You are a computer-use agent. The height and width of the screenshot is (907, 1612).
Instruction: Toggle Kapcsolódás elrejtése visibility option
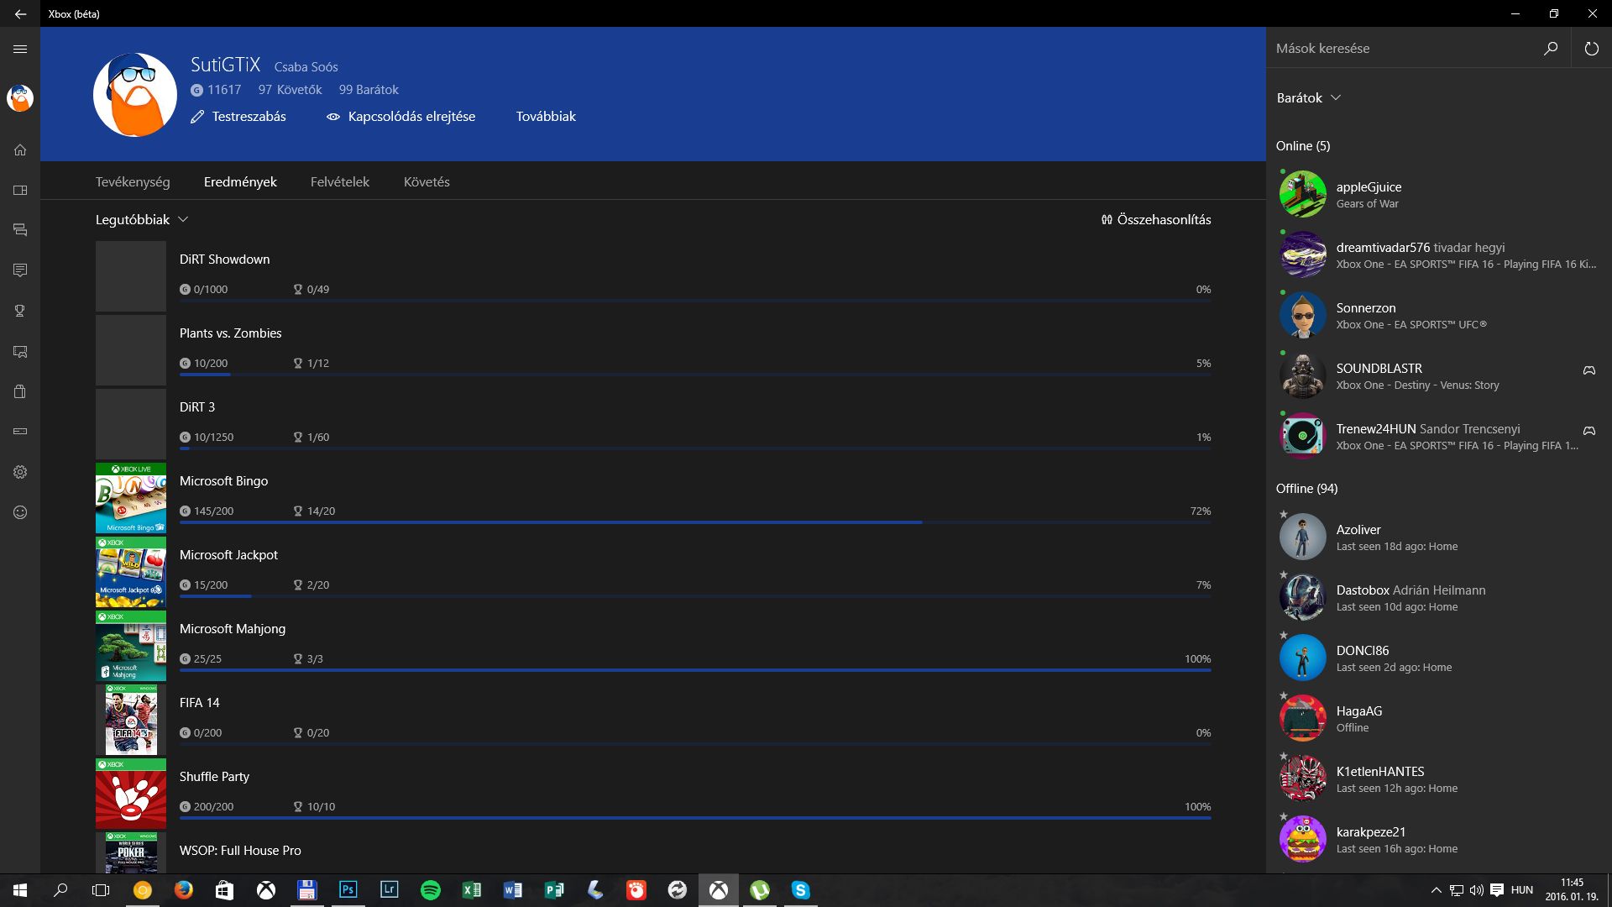click(x=400, y=117)
